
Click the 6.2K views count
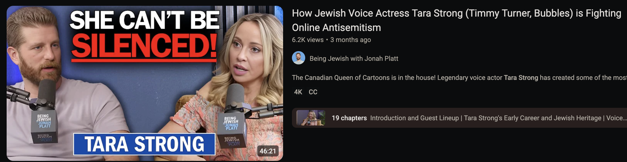pos(308,40)
